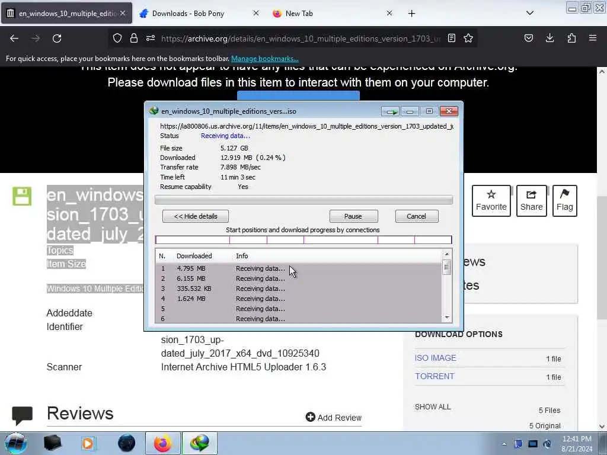This screenshot has width=607, height=455.
Task: Select connection 2 row with 6.155 MB
Action: pos(298,278)
